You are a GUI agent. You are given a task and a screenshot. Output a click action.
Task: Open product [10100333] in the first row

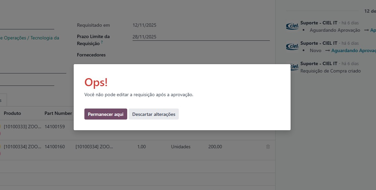coord(22,127)
